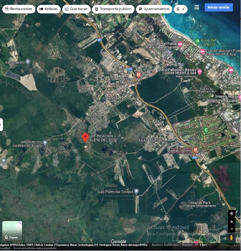Click the FRIUSA area label
241x251 pixels.
point(127,79)
